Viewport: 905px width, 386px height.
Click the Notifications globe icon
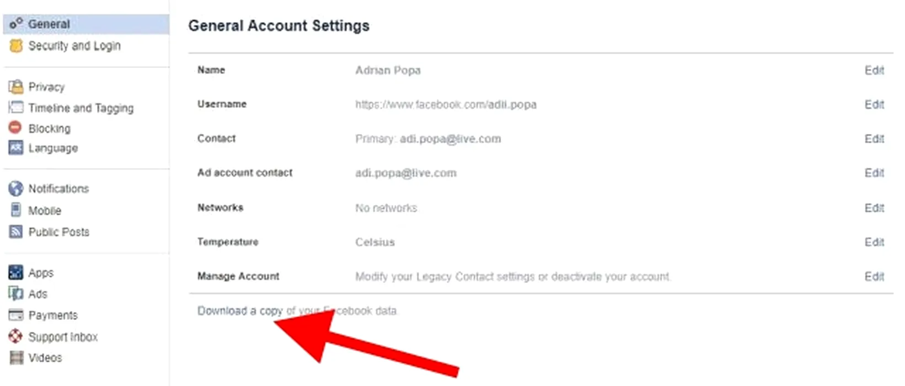pyautogui.click(x=16, y=189)
